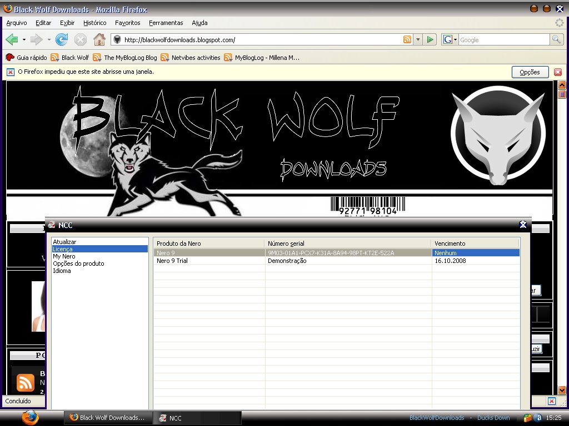Click the 16.10.2008 expiration date
The image size is (569, 426).
[450, 261]
